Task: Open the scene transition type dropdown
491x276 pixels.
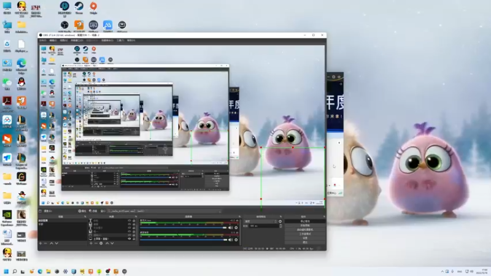Action: coord(260,221)
